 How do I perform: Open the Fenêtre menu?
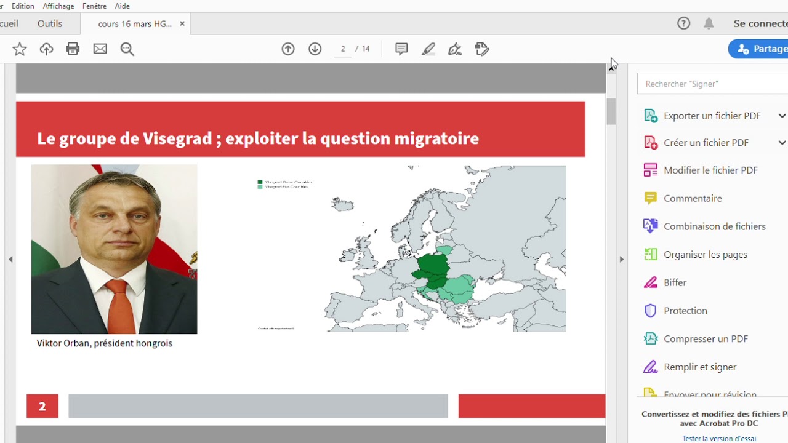(94, 6)
